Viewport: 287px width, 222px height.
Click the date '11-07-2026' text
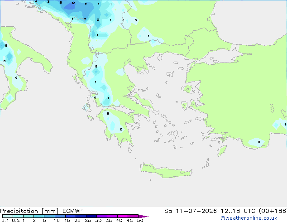pos(196,211)
